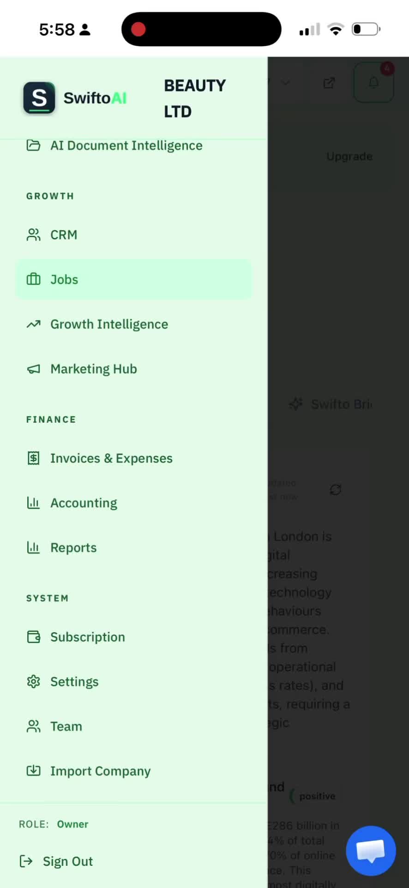Click the BEAUTY LTD company name

(195, 99)
